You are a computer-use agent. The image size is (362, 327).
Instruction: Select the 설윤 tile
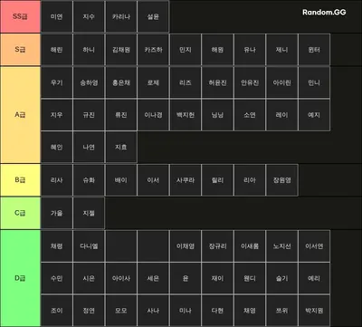pyautogui.click(x=153, y=16)
